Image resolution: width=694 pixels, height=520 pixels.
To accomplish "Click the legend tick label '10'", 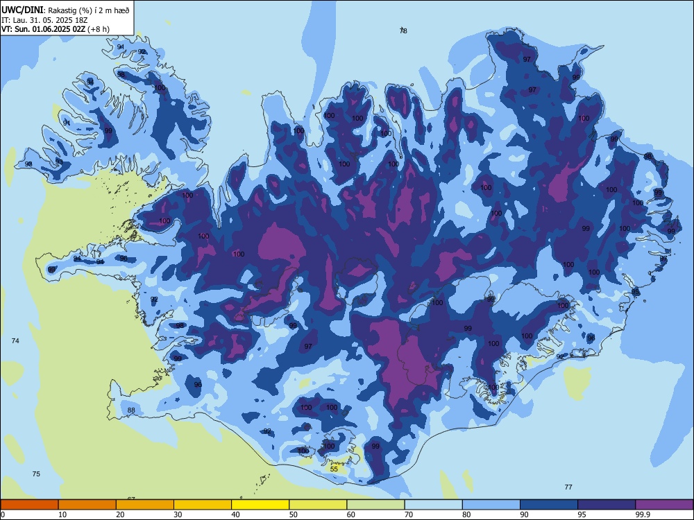I will point(62,514).
